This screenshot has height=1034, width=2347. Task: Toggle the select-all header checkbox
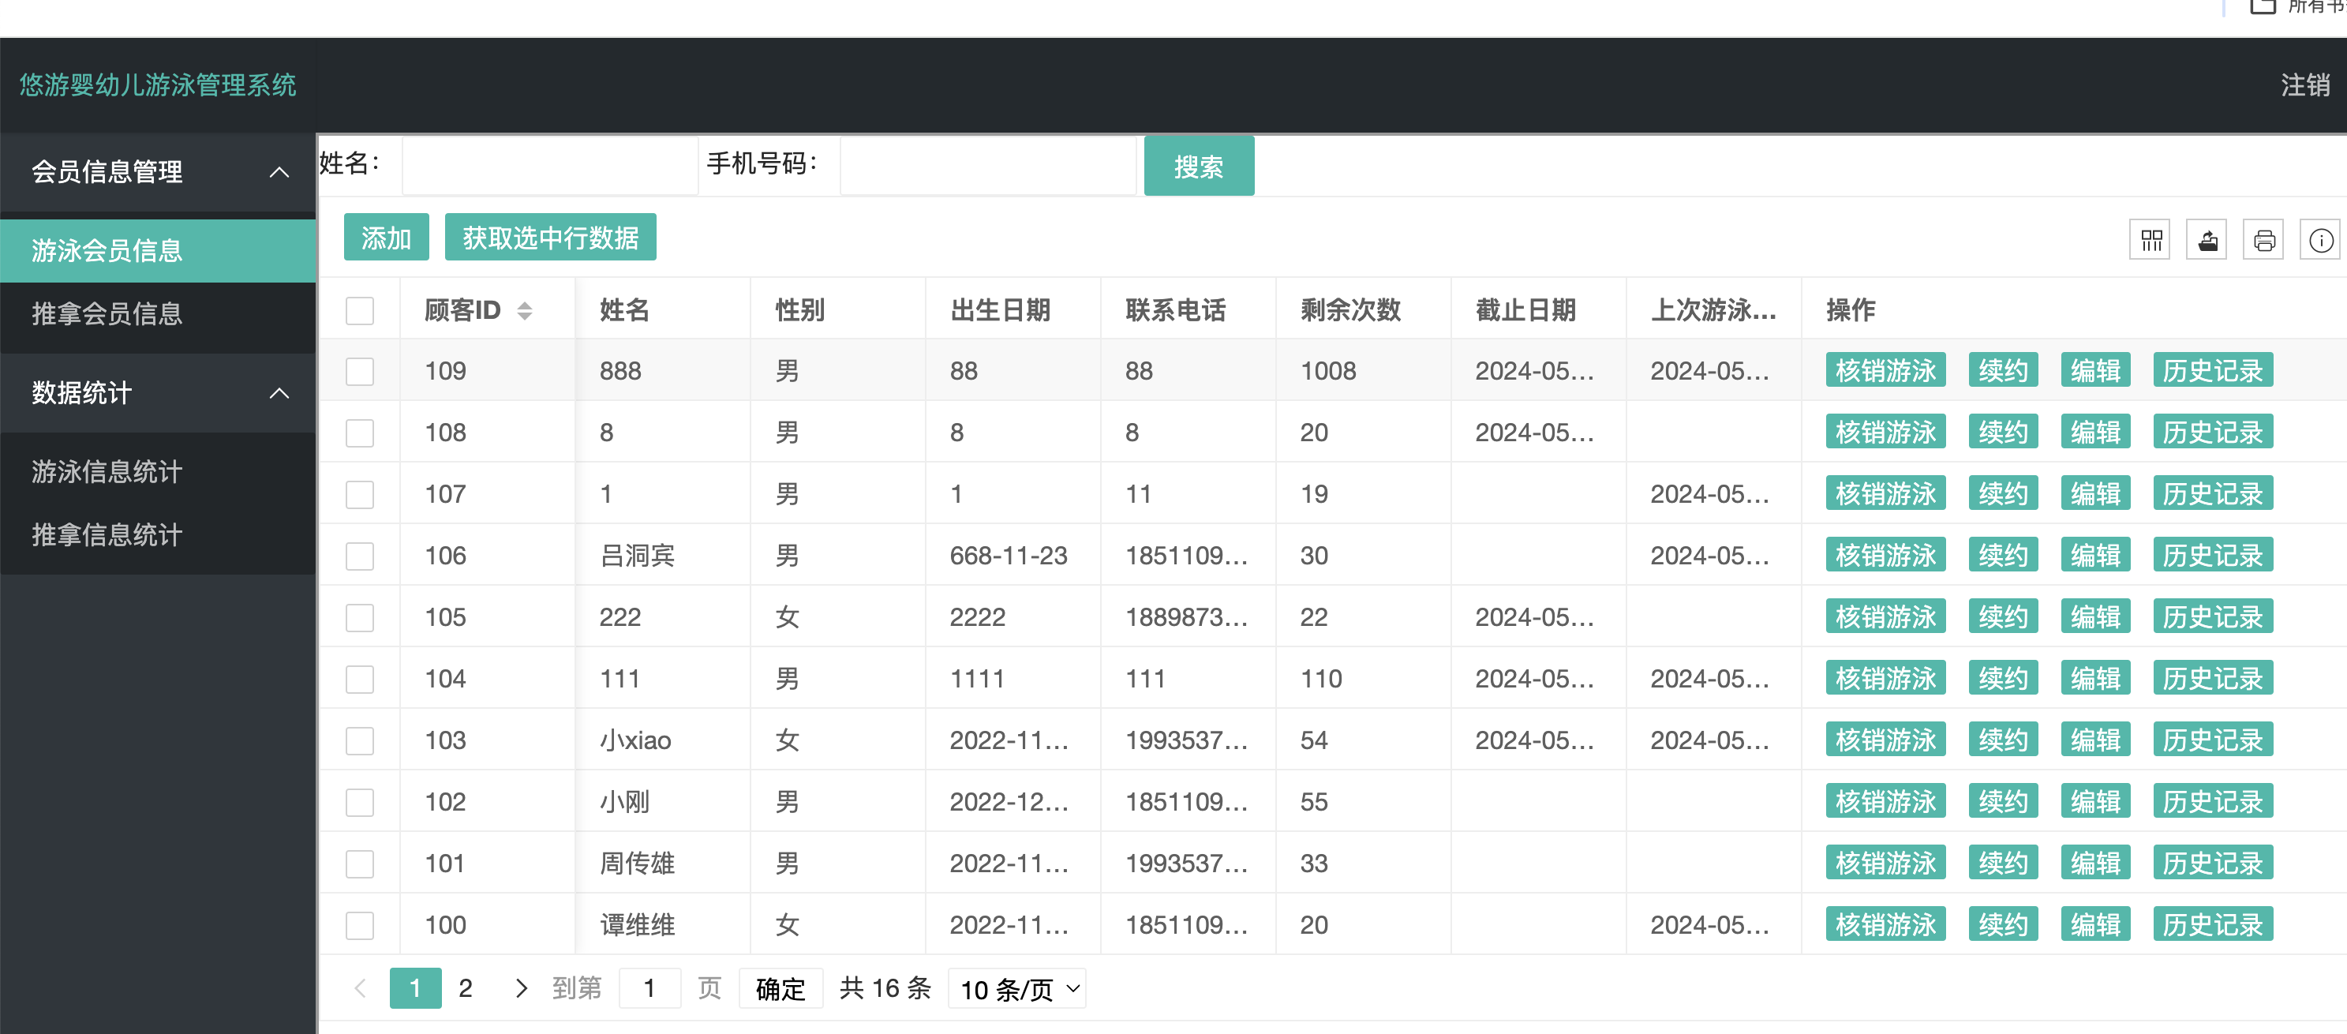[360, 311]
